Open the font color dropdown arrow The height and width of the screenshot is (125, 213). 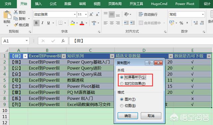(x=87, y=23)
